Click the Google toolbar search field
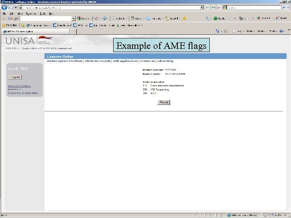Image resolution: width=291 pixels, height=218 pixels. pyautogui.click(x=46, y=19)
